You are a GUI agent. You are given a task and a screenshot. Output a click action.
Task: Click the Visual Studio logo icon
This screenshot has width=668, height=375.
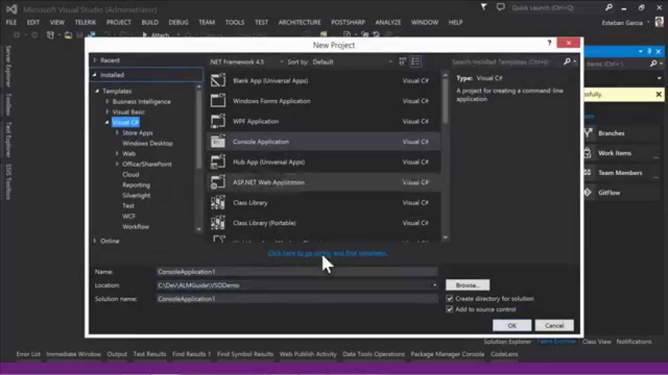11,9
